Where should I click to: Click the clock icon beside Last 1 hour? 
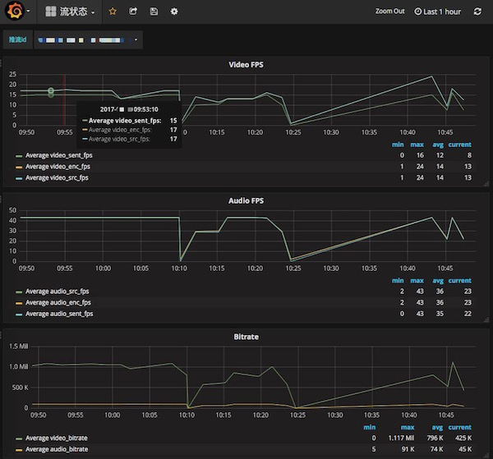[417, 11]
